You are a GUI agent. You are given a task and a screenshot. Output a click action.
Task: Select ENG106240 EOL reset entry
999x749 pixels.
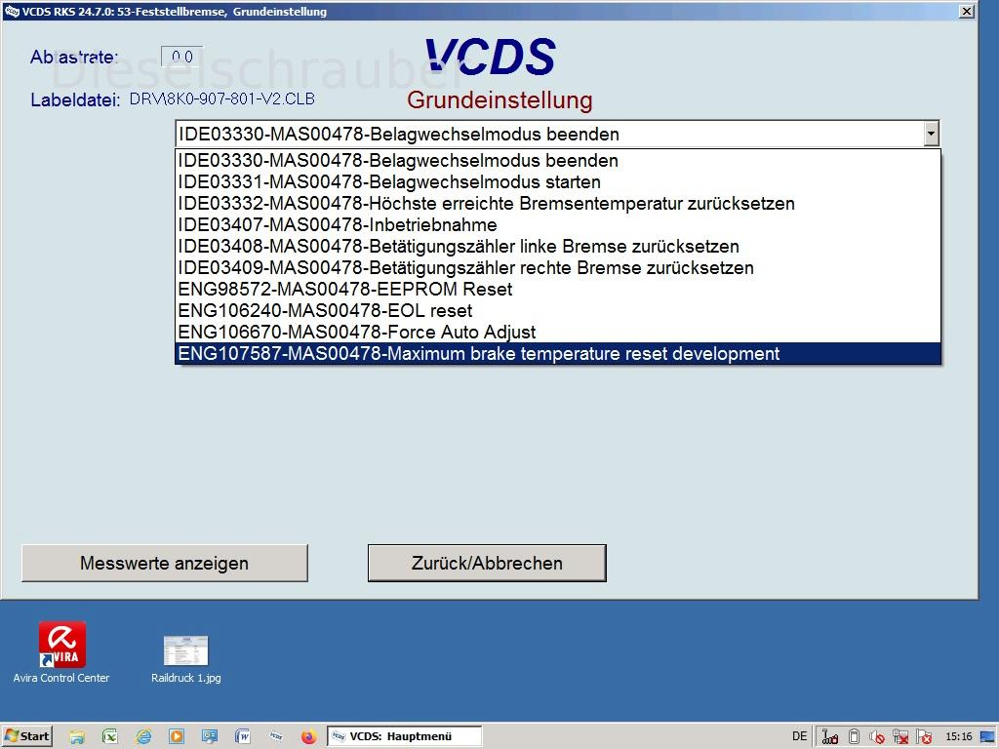click(x=557, y=311)
